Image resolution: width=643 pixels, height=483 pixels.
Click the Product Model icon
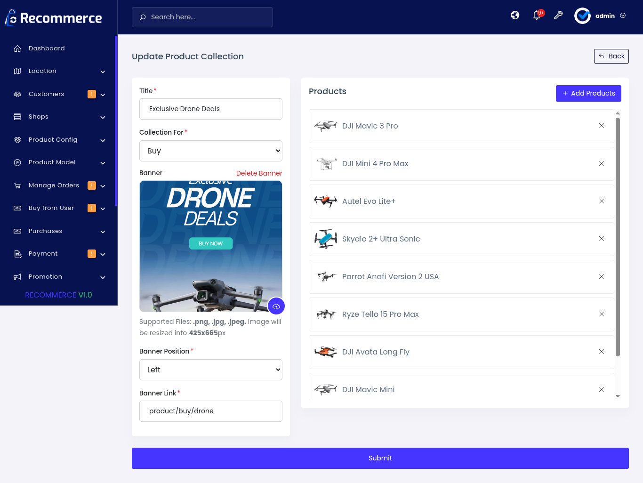pyautogui.click(x=17, y=162)
